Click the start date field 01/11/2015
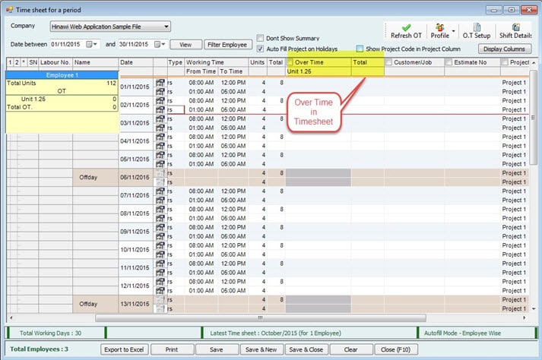Viewport: 542px width, 360px height. tap(67, 44)
